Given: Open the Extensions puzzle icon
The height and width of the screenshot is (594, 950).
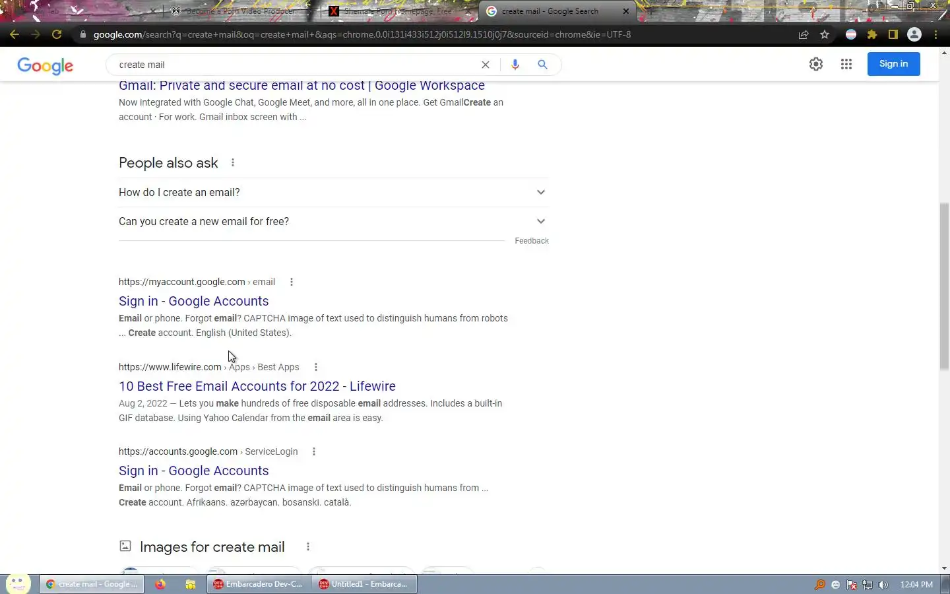Looking at the screenshot, I should [x=872, y=34].
